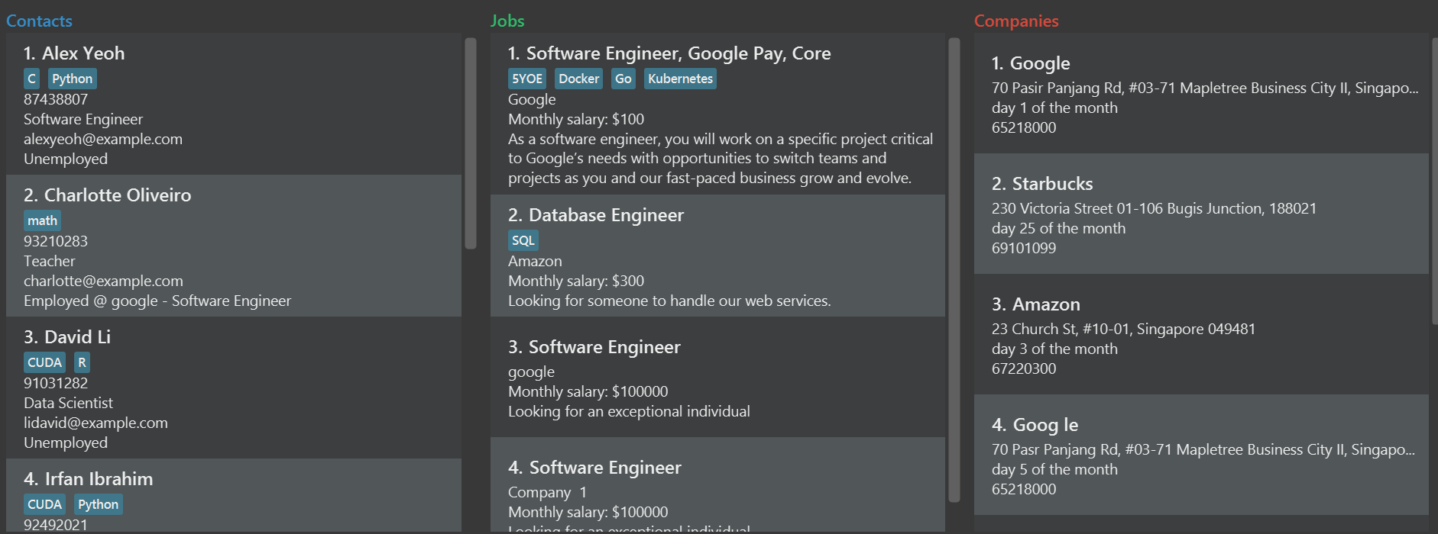
Task: Click the Amazon company name under Database Engineer
Action: click(x=535, y=261)
